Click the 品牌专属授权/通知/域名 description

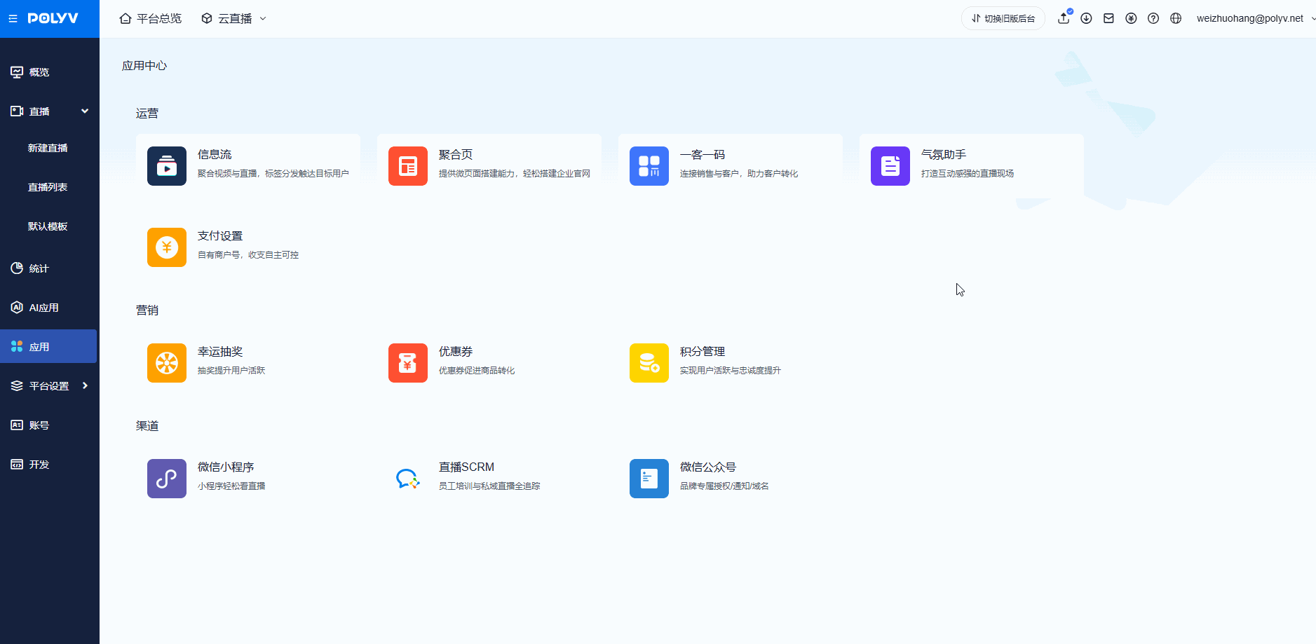coord(724,486)
